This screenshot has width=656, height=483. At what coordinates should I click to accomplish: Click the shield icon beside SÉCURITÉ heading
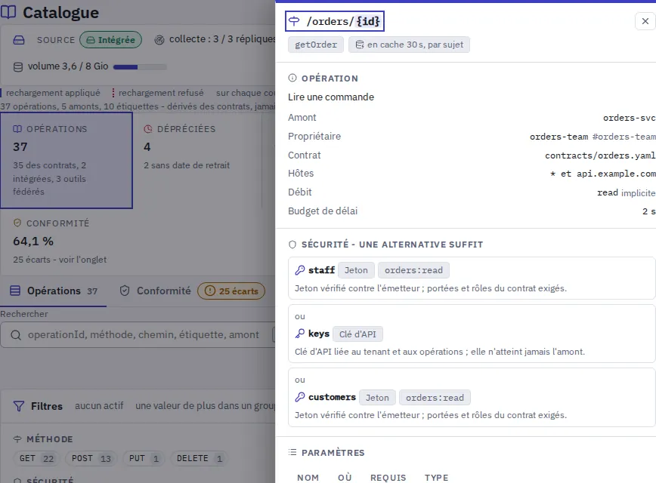(x=292, y=245)
